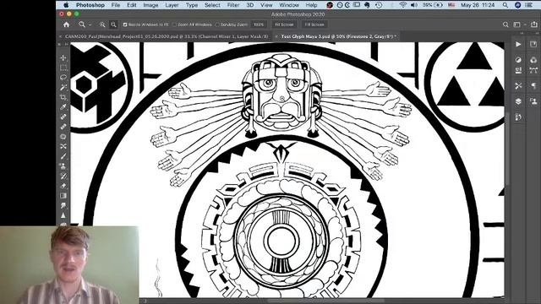Click the 100% zoom button
The height and width of the screenshot is (304, 541).
click(259, 24)
